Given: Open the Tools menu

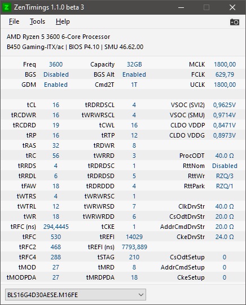Looking at the screenshot, I should pos(37,21).
